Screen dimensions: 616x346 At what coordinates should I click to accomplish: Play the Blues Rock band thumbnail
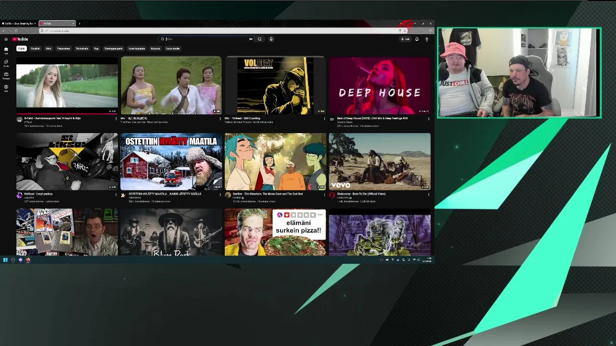(x=171, y=232)
